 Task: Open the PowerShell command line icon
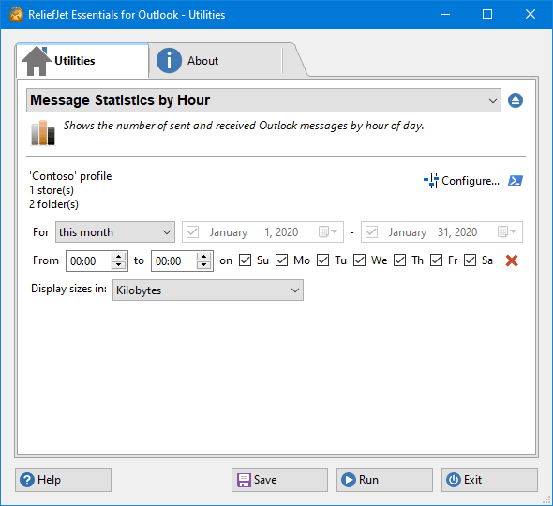pyautogui.click(x=516, y=181)
